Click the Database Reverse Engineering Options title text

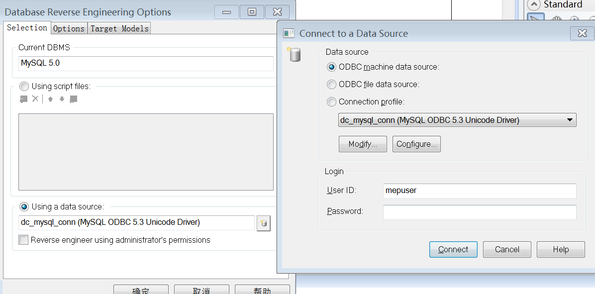tap(88, 12)
